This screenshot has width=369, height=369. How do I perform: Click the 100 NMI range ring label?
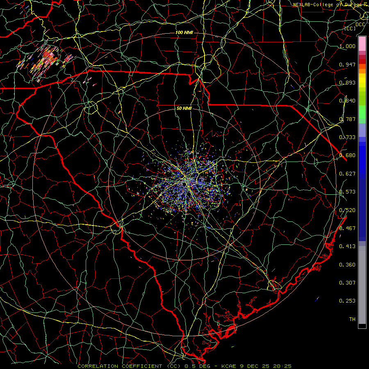(x=184, y=32)
